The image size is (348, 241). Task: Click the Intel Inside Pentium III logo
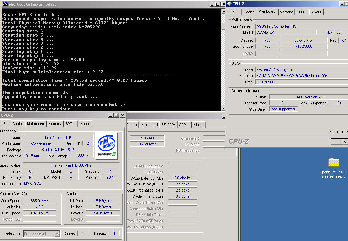106,146
